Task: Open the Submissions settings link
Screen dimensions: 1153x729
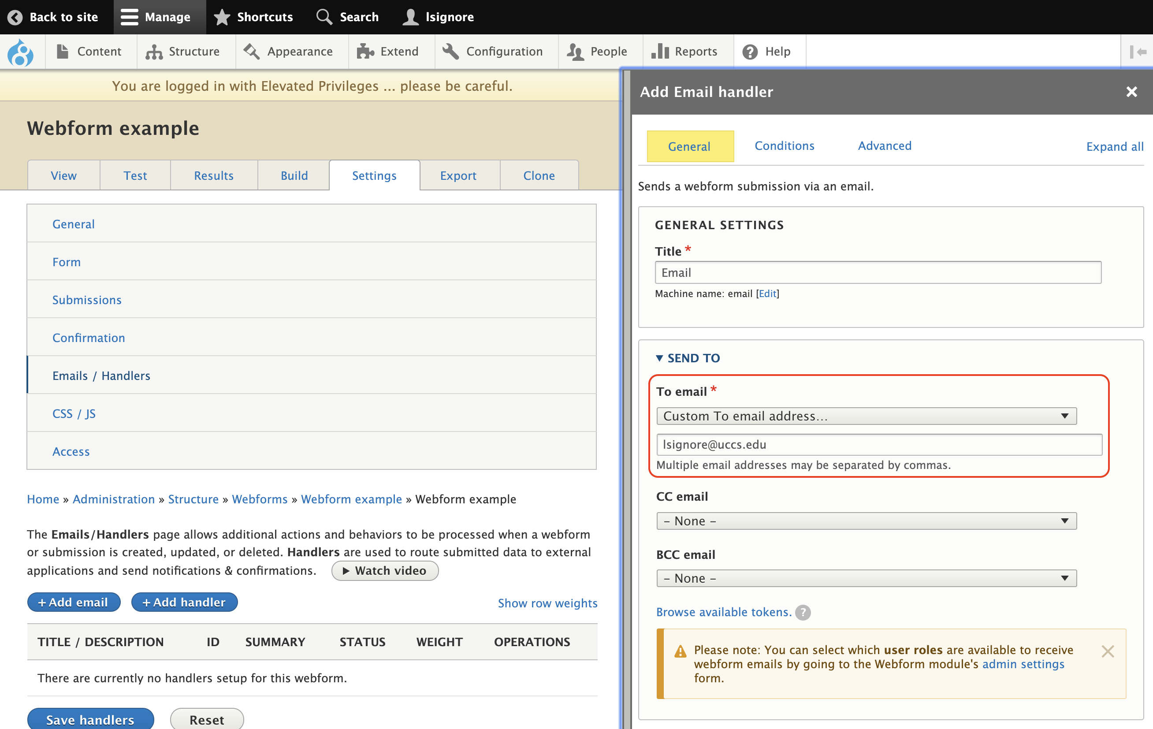Action: coord(87,300)
